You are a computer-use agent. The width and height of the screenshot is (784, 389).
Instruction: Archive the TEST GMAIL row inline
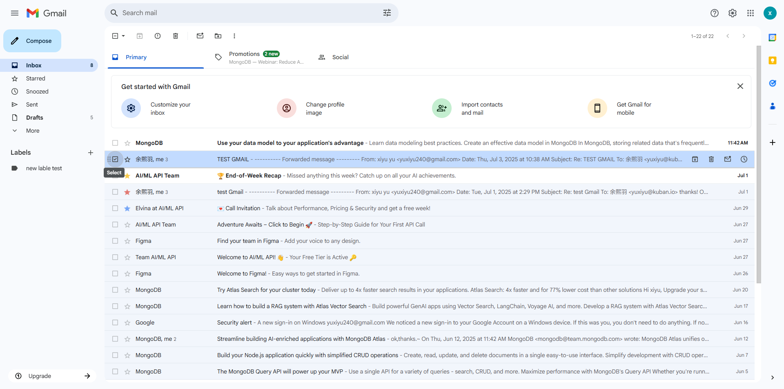pos(695,159)
